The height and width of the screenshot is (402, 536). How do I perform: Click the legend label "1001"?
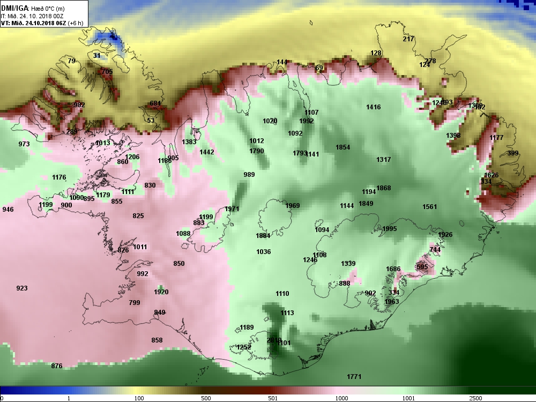[x=408, y=398]
